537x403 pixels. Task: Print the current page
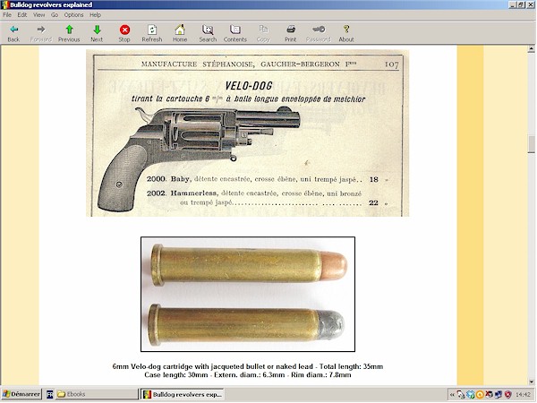[x=290, y=33]
